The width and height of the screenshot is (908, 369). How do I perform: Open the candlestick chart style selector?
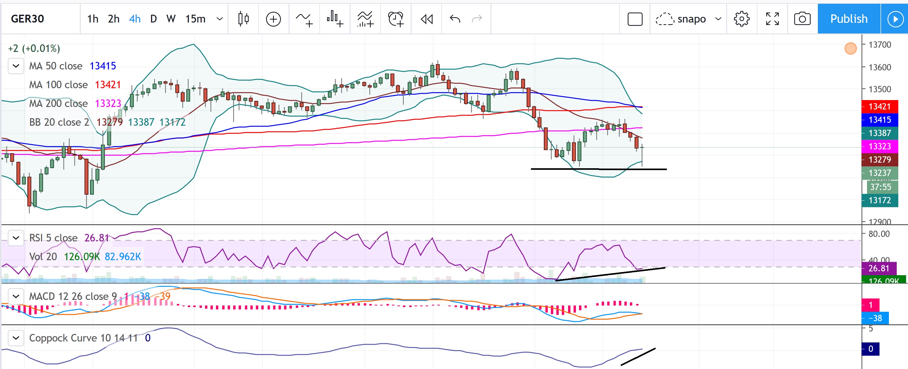[243, 19]
